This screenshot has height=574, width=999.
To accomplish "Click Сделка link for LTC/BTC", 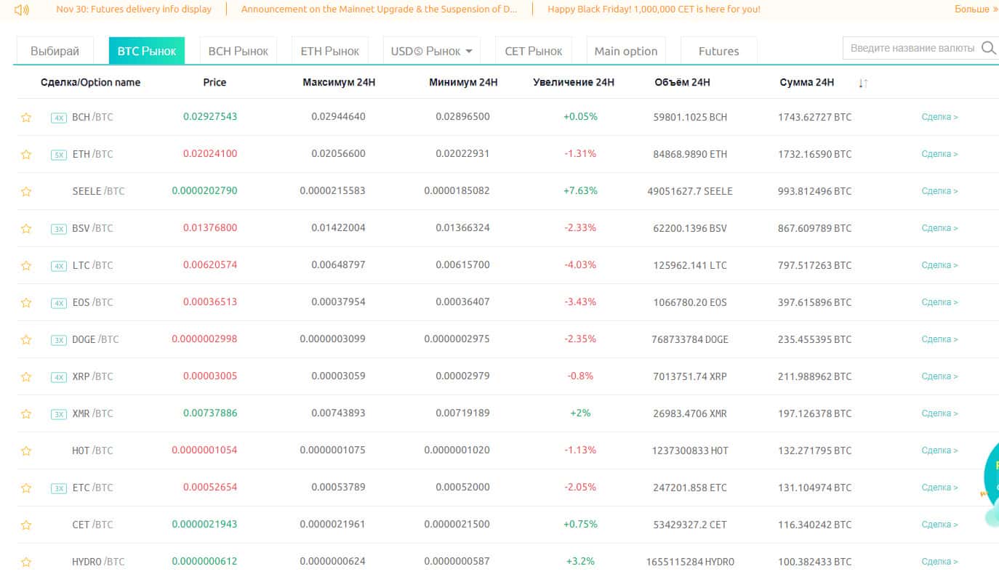I will tap(939, 265).
